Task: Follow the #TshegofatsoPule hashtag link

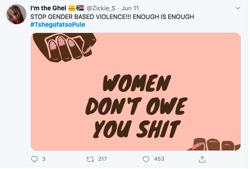Action: (58, 25)
